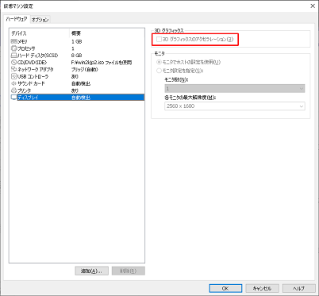Select モニタでホストの設定を使用 radio button
This screenshot has width=319, height=296.
point(159,62)
